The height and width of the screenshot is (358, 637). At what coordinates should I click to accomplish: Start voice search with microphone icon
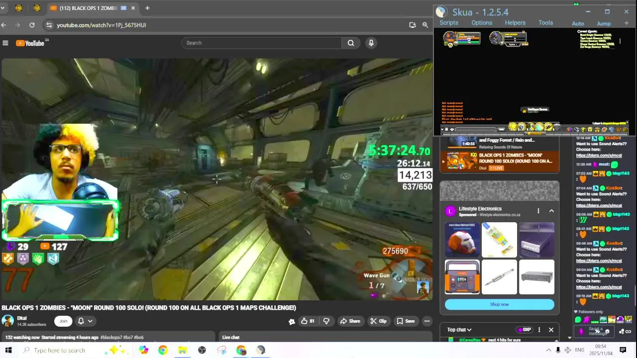pos(371,43)
